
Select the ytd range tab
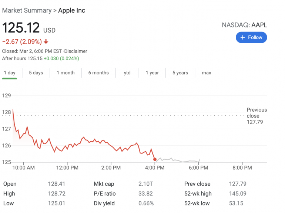coord(127,73)
